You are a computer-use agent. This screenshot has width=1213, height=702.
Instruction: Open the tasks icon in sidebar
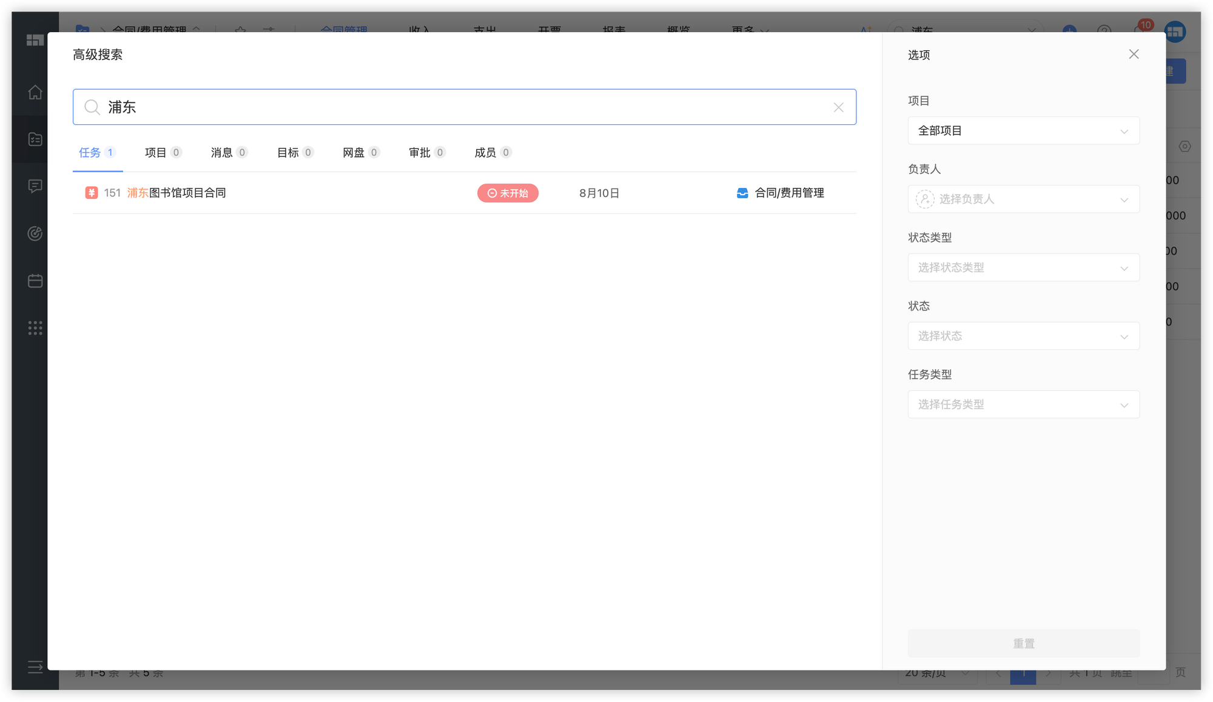pyautogui.click(x=35, y=139)
